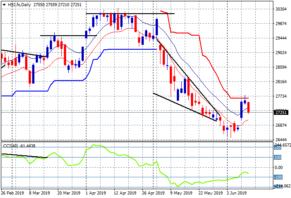Image resolution: width=291 pixels, height=198 pixels.
Task: Click the 26874 price axis label
Action: pyautogui.click(x=281, y=125)
